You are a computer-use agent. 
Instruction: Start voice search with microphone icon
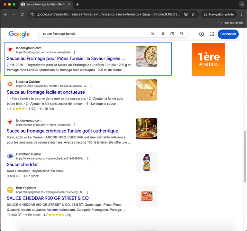pos(163,34)
